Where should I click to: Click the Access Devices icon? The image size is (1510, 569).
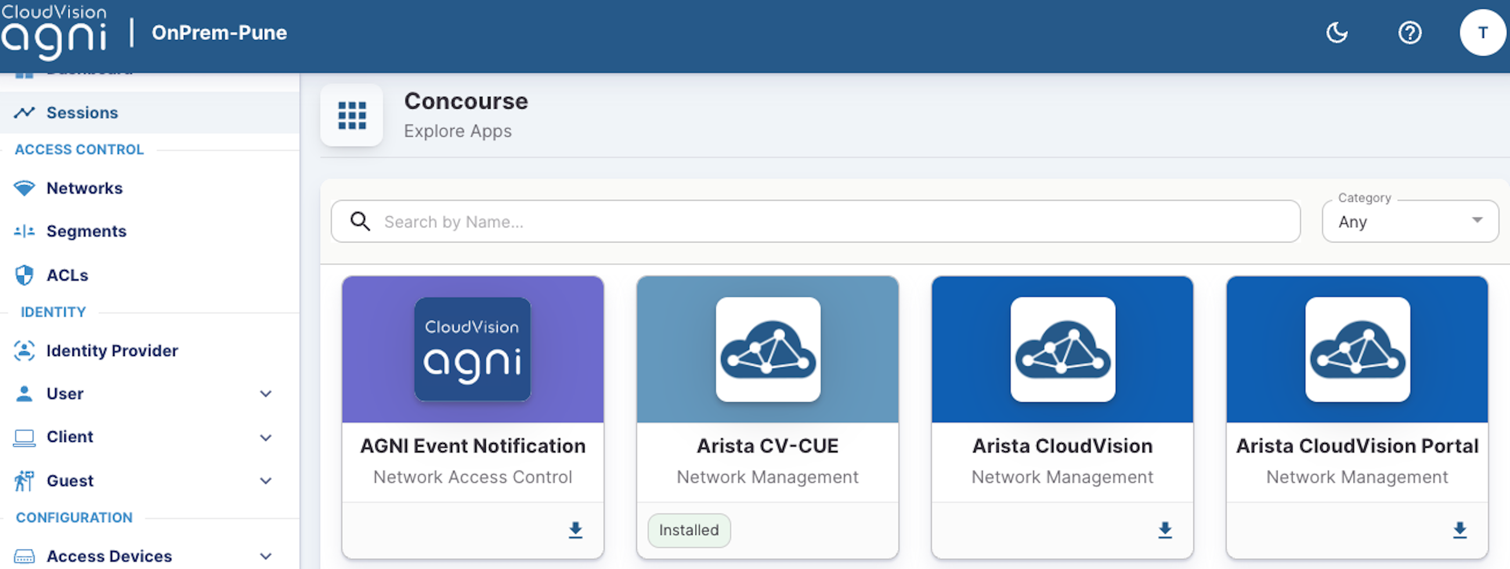[x=23, y=555]
